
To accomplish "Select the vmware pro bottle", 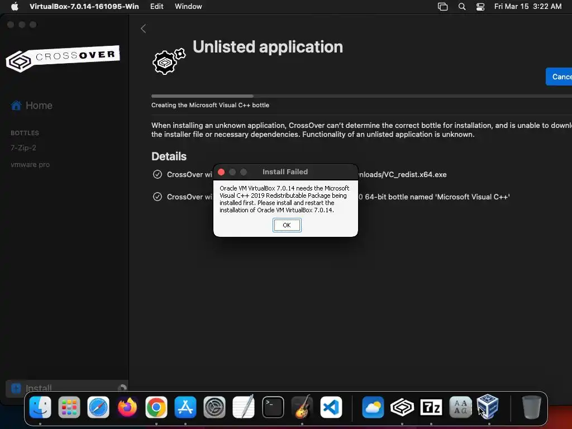I will pyautogui.click(x=30, y=165).
